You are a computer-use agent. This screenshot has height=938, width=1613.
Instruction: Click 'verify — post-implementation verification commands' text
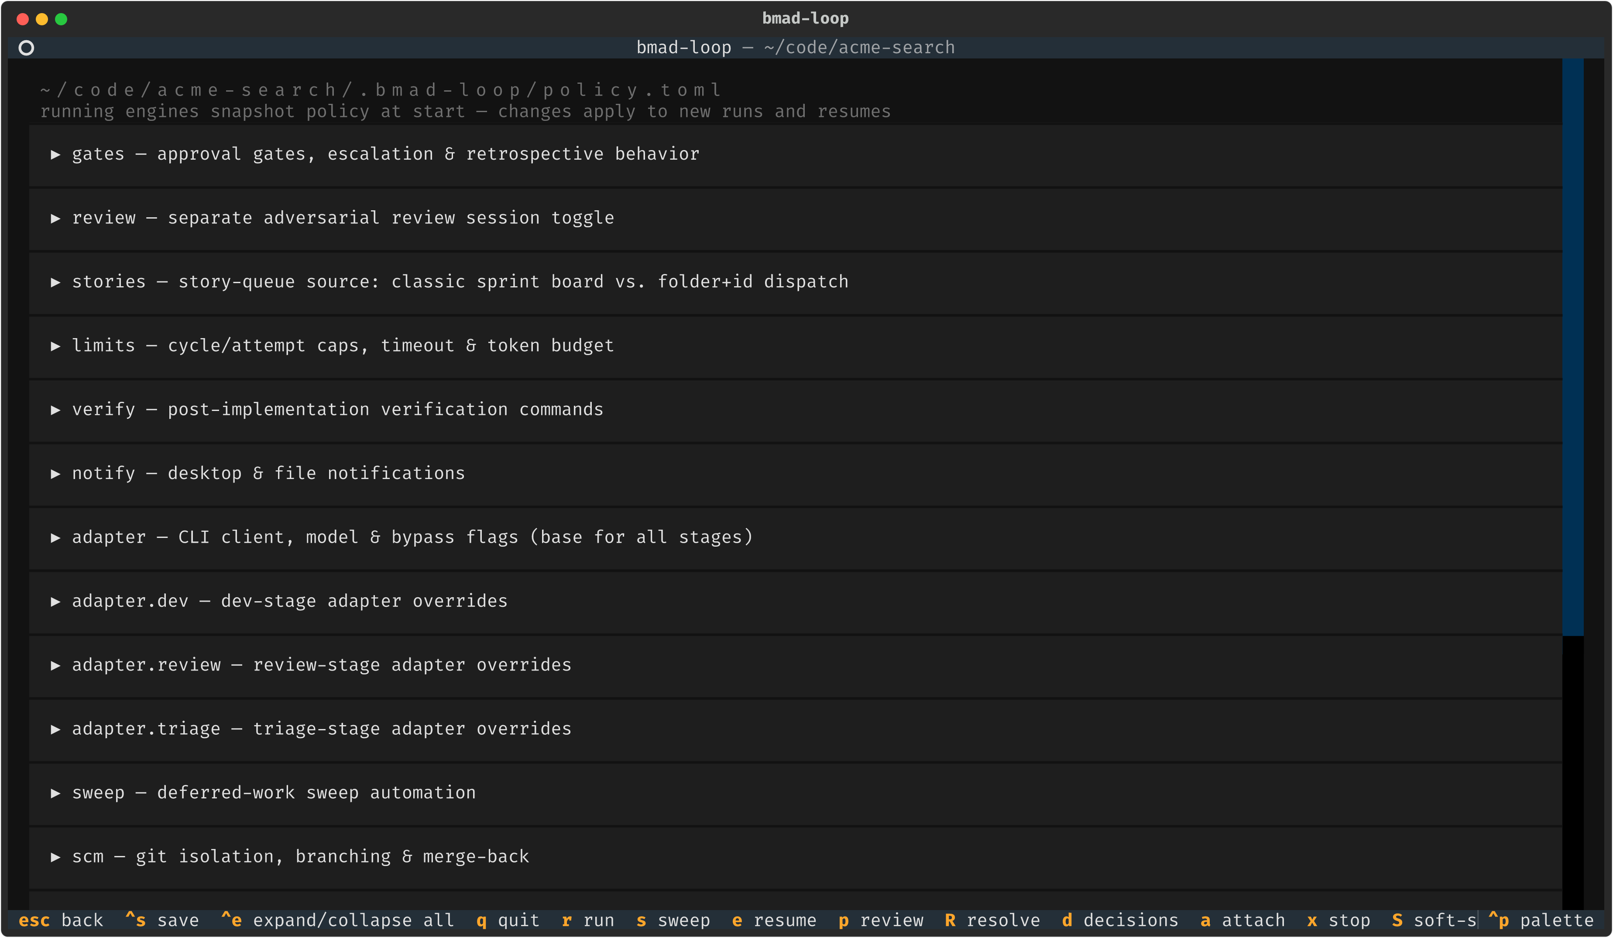click(x=337, y=410)
